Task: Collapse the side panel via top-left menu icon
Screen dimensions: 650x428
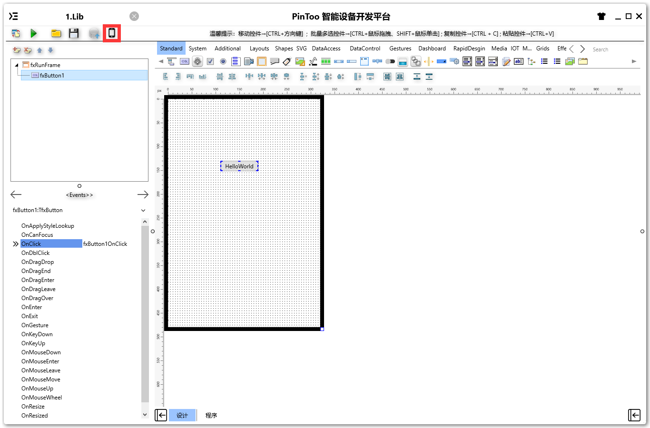Action: coord(13,16)
